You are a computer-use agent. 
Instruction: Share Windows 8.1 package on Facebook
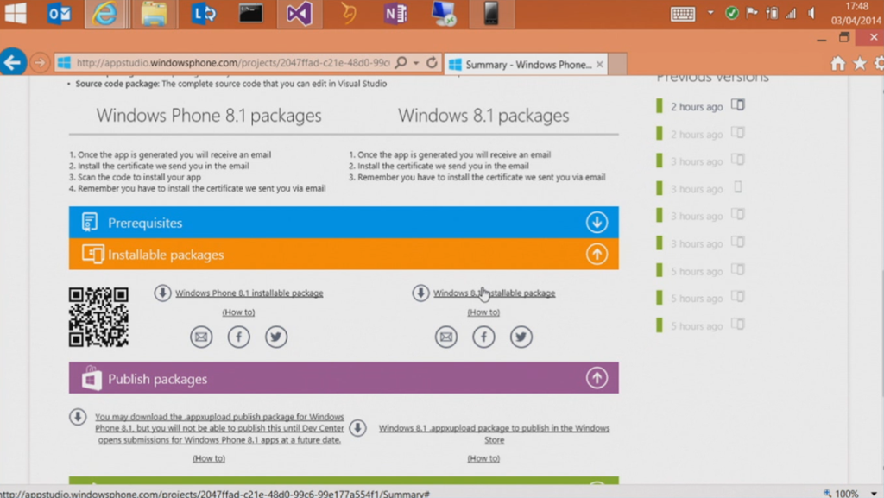coord(483,337)
